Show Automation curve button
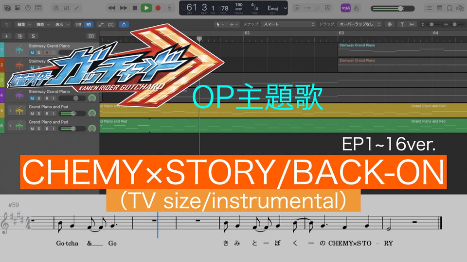The width and height of the screenshot is (467, 262). pyautogui.click(x=101, y=25)
